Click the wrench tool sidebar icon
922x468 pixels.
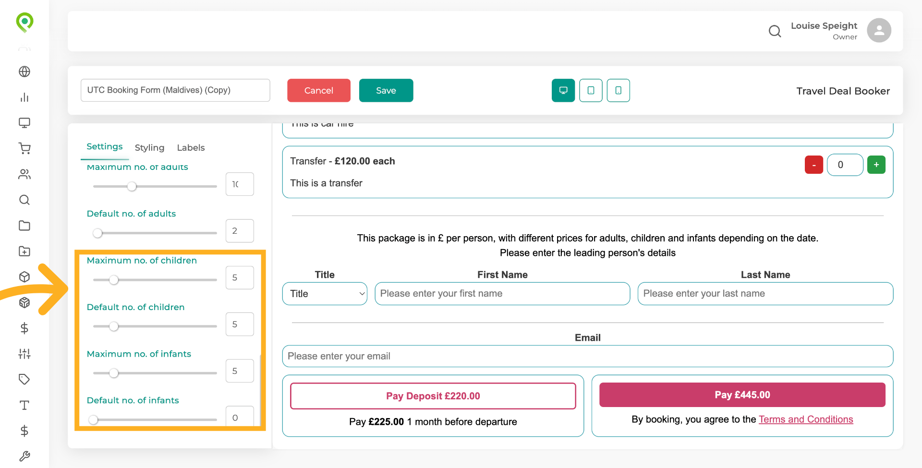coord(24,456)
